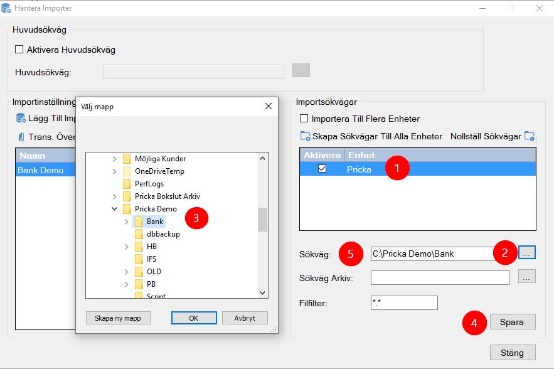Click the Lägg Till Import database icon
The width and height of the screenshot is (554, 369).
(x=21, y=118)
